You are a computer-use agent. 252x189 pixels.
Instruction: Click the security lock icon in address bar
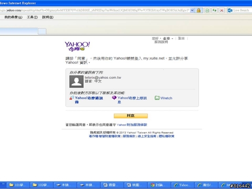(199, 11)
